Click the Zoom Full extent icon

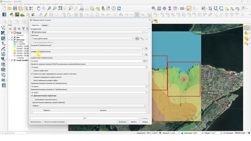[60, 9]
